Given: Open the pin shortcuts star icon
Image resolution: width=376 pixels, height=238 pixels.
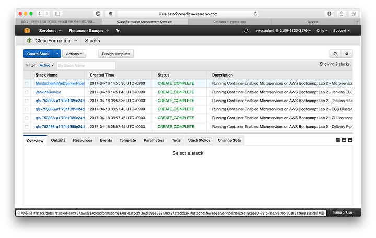Looking at the screenshot, I should tap(118, 30).
